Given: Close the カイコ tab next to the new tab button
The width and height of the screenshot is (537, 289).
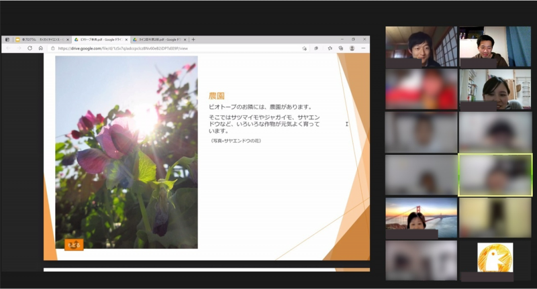Looking at the screenshot, I should click(185, 40).
